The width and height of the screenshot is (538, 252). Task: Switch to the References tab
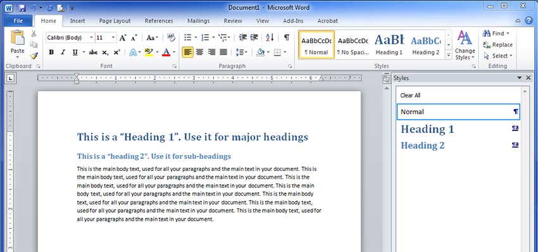click(x=159, y=21)
